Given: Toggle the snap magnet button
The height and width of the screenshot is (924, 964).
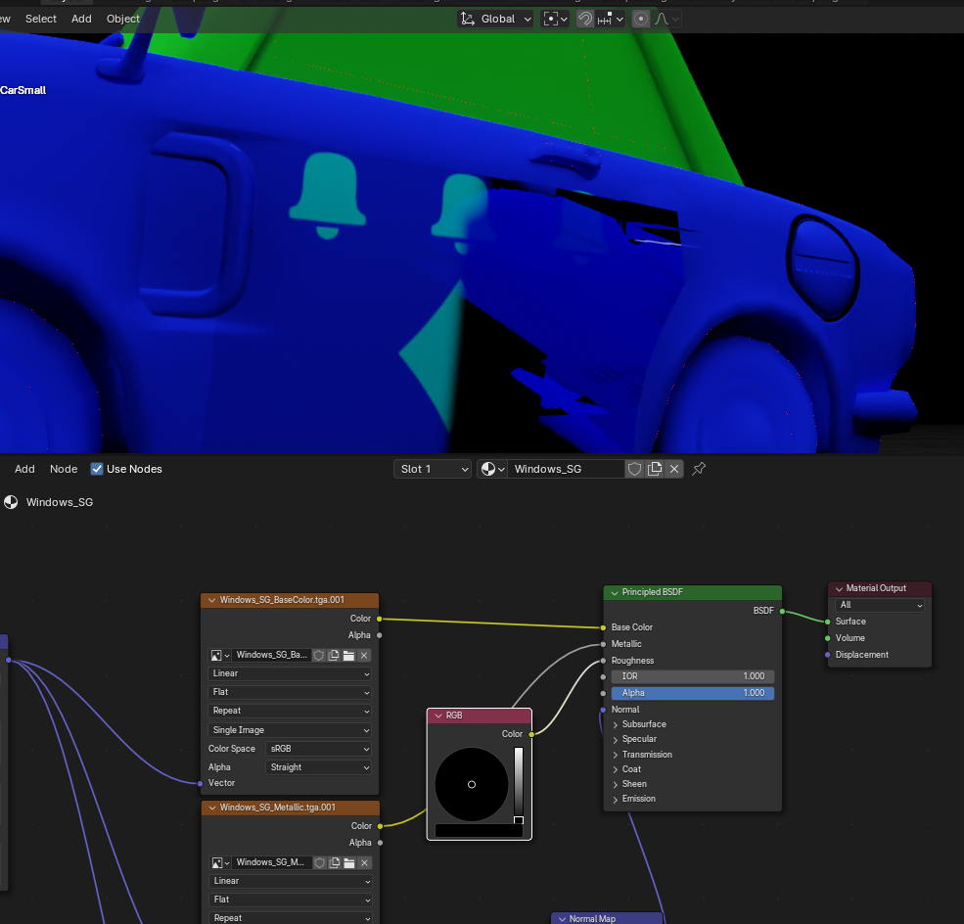Looking at the screenshot, I should [x=584, y=19].
